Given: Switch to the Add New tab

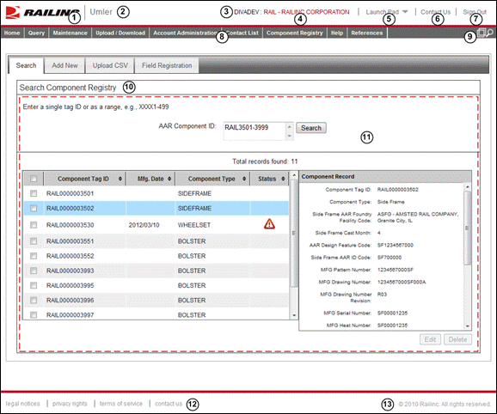Looking at the screenshot, I should pyautogui.click(x=64, y=65).
